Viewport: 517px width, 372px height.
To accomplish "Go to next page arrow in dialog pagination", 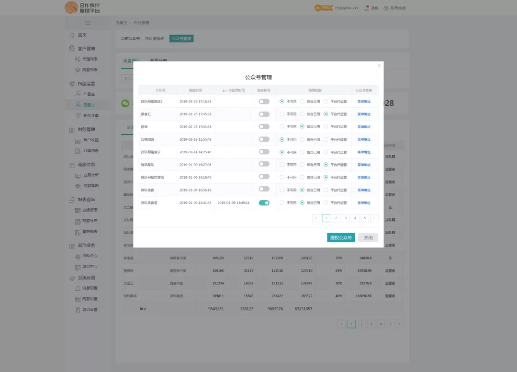I will tap(374, 218).
